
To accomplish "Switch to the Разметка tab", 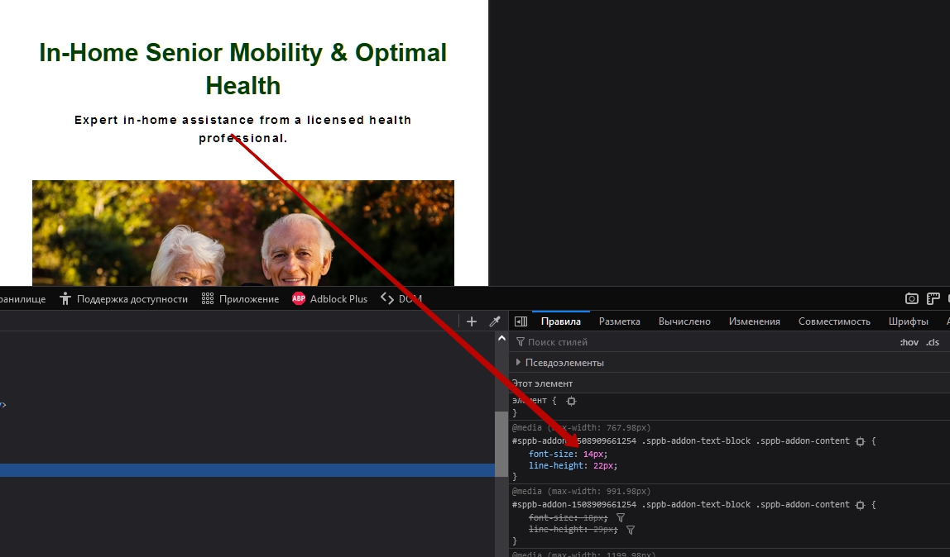I will [x=620, y=321].
